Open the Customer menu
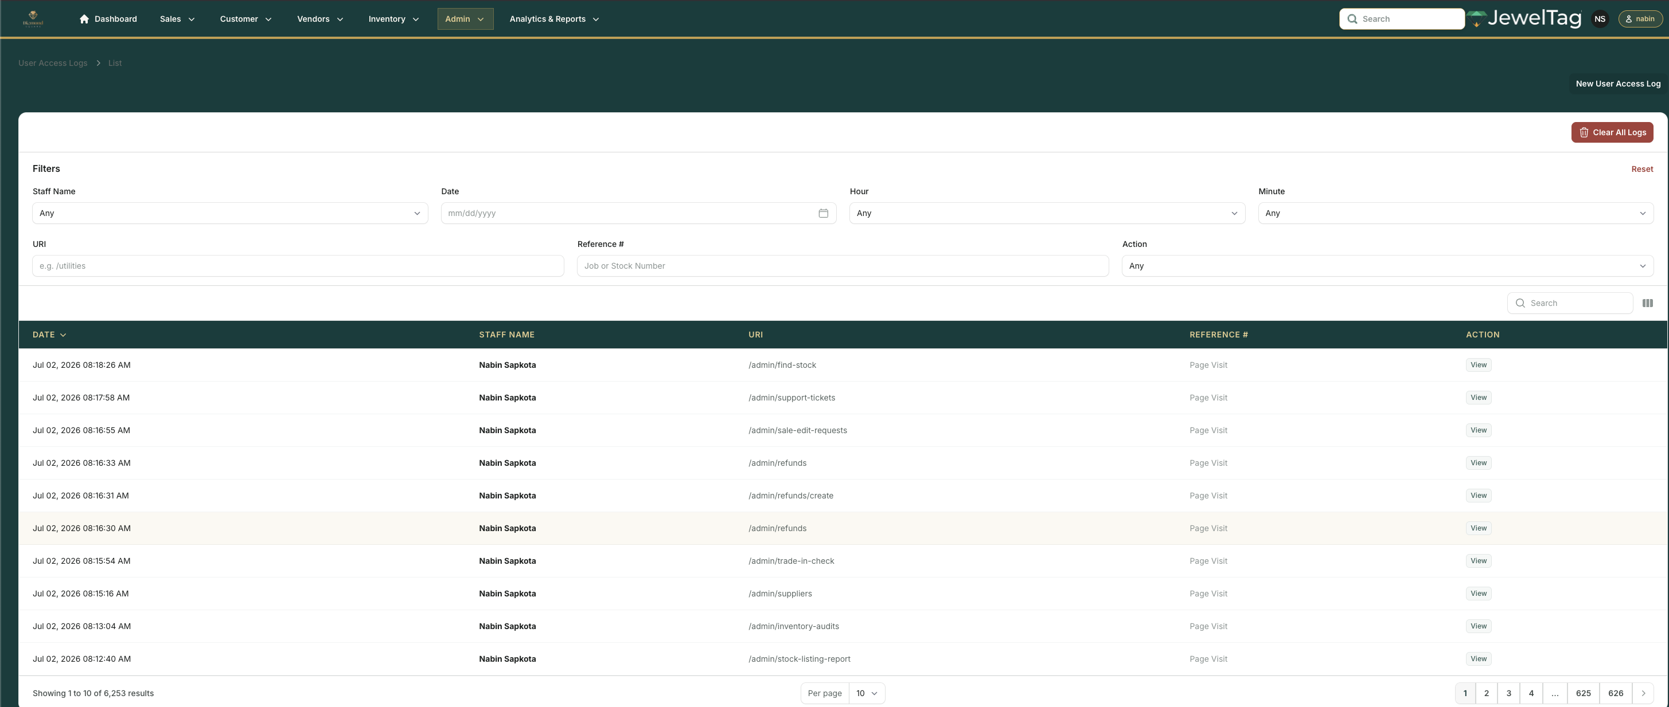This screenshot has height=707, width=1669. click(245, 19)
